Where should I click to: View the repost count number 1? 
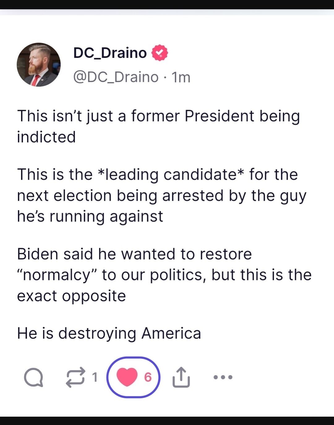point(95,377)
